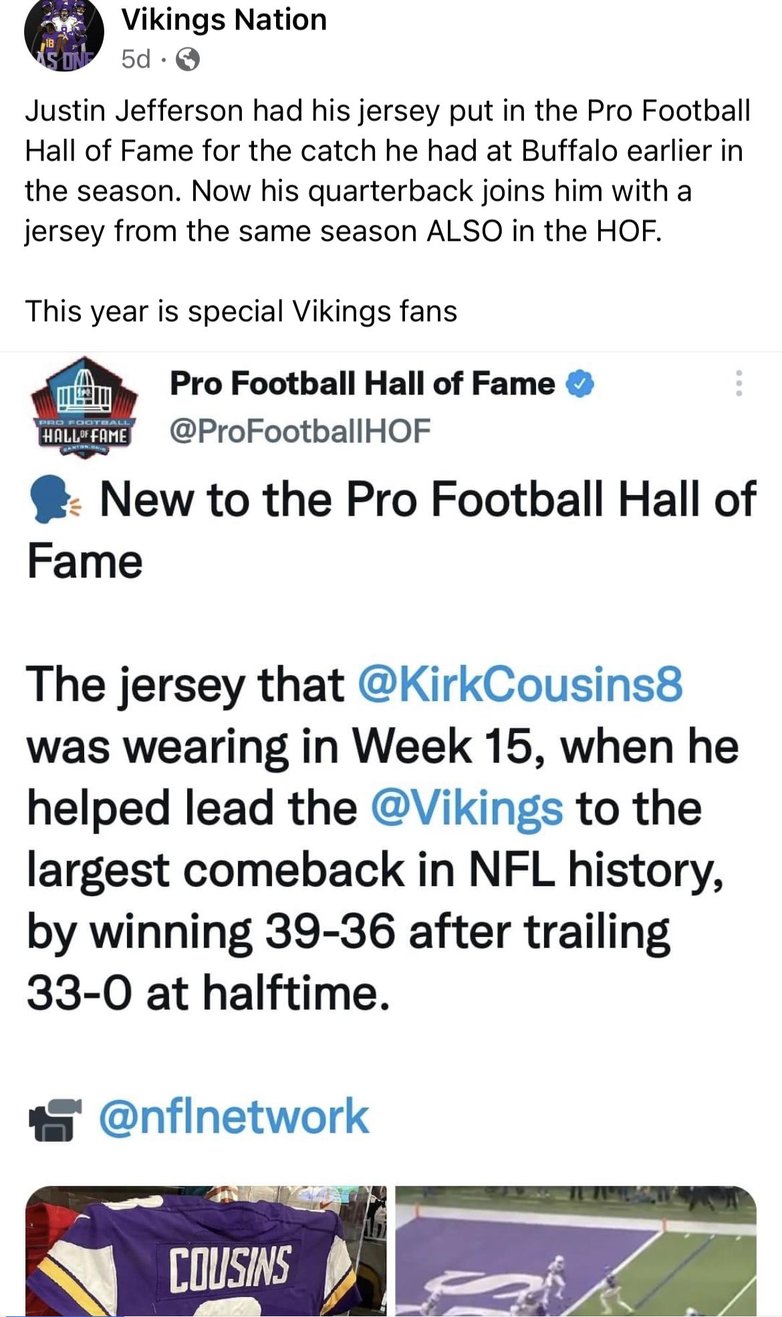
Task: Open the Vikings Nation profile picture
Action: (63, 35)
